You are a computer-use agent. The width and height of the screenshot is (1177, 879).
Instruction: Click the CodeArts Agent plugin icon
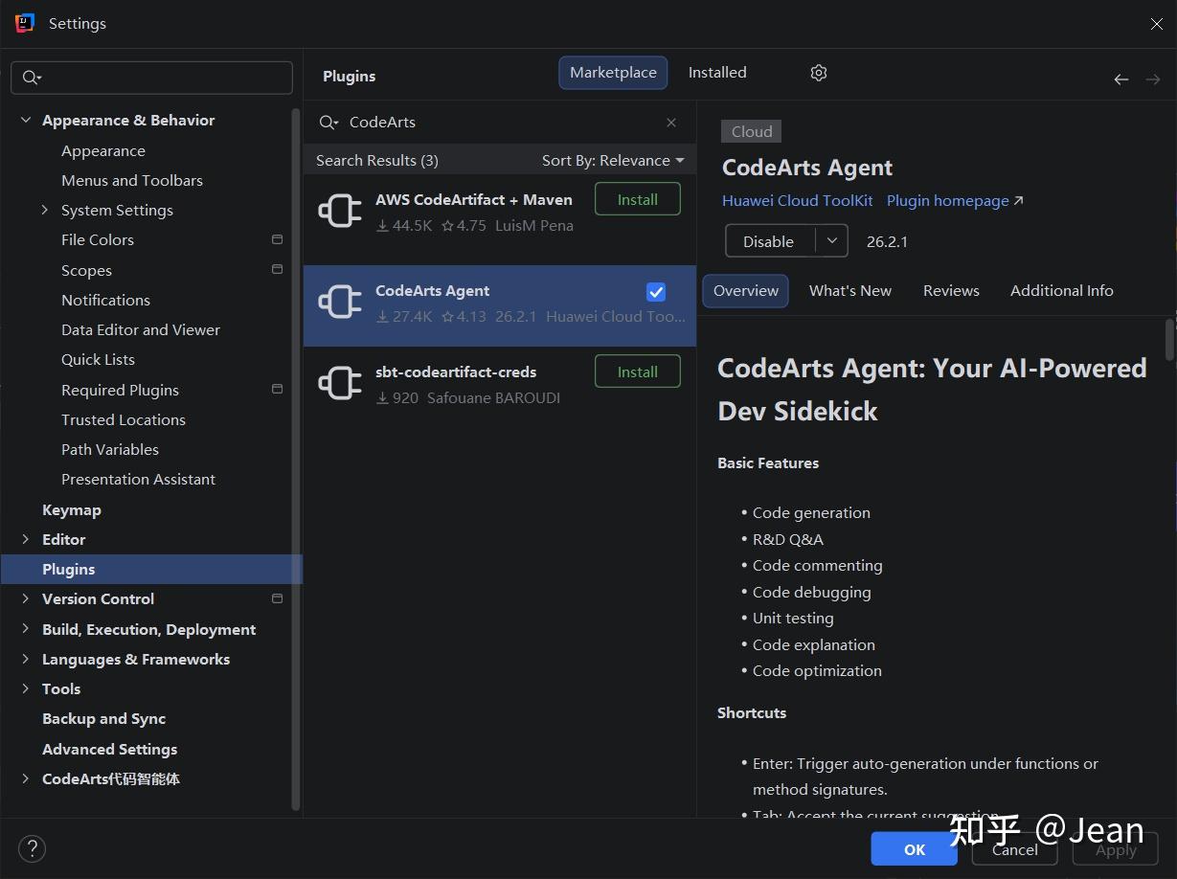[x=340, y=303]
